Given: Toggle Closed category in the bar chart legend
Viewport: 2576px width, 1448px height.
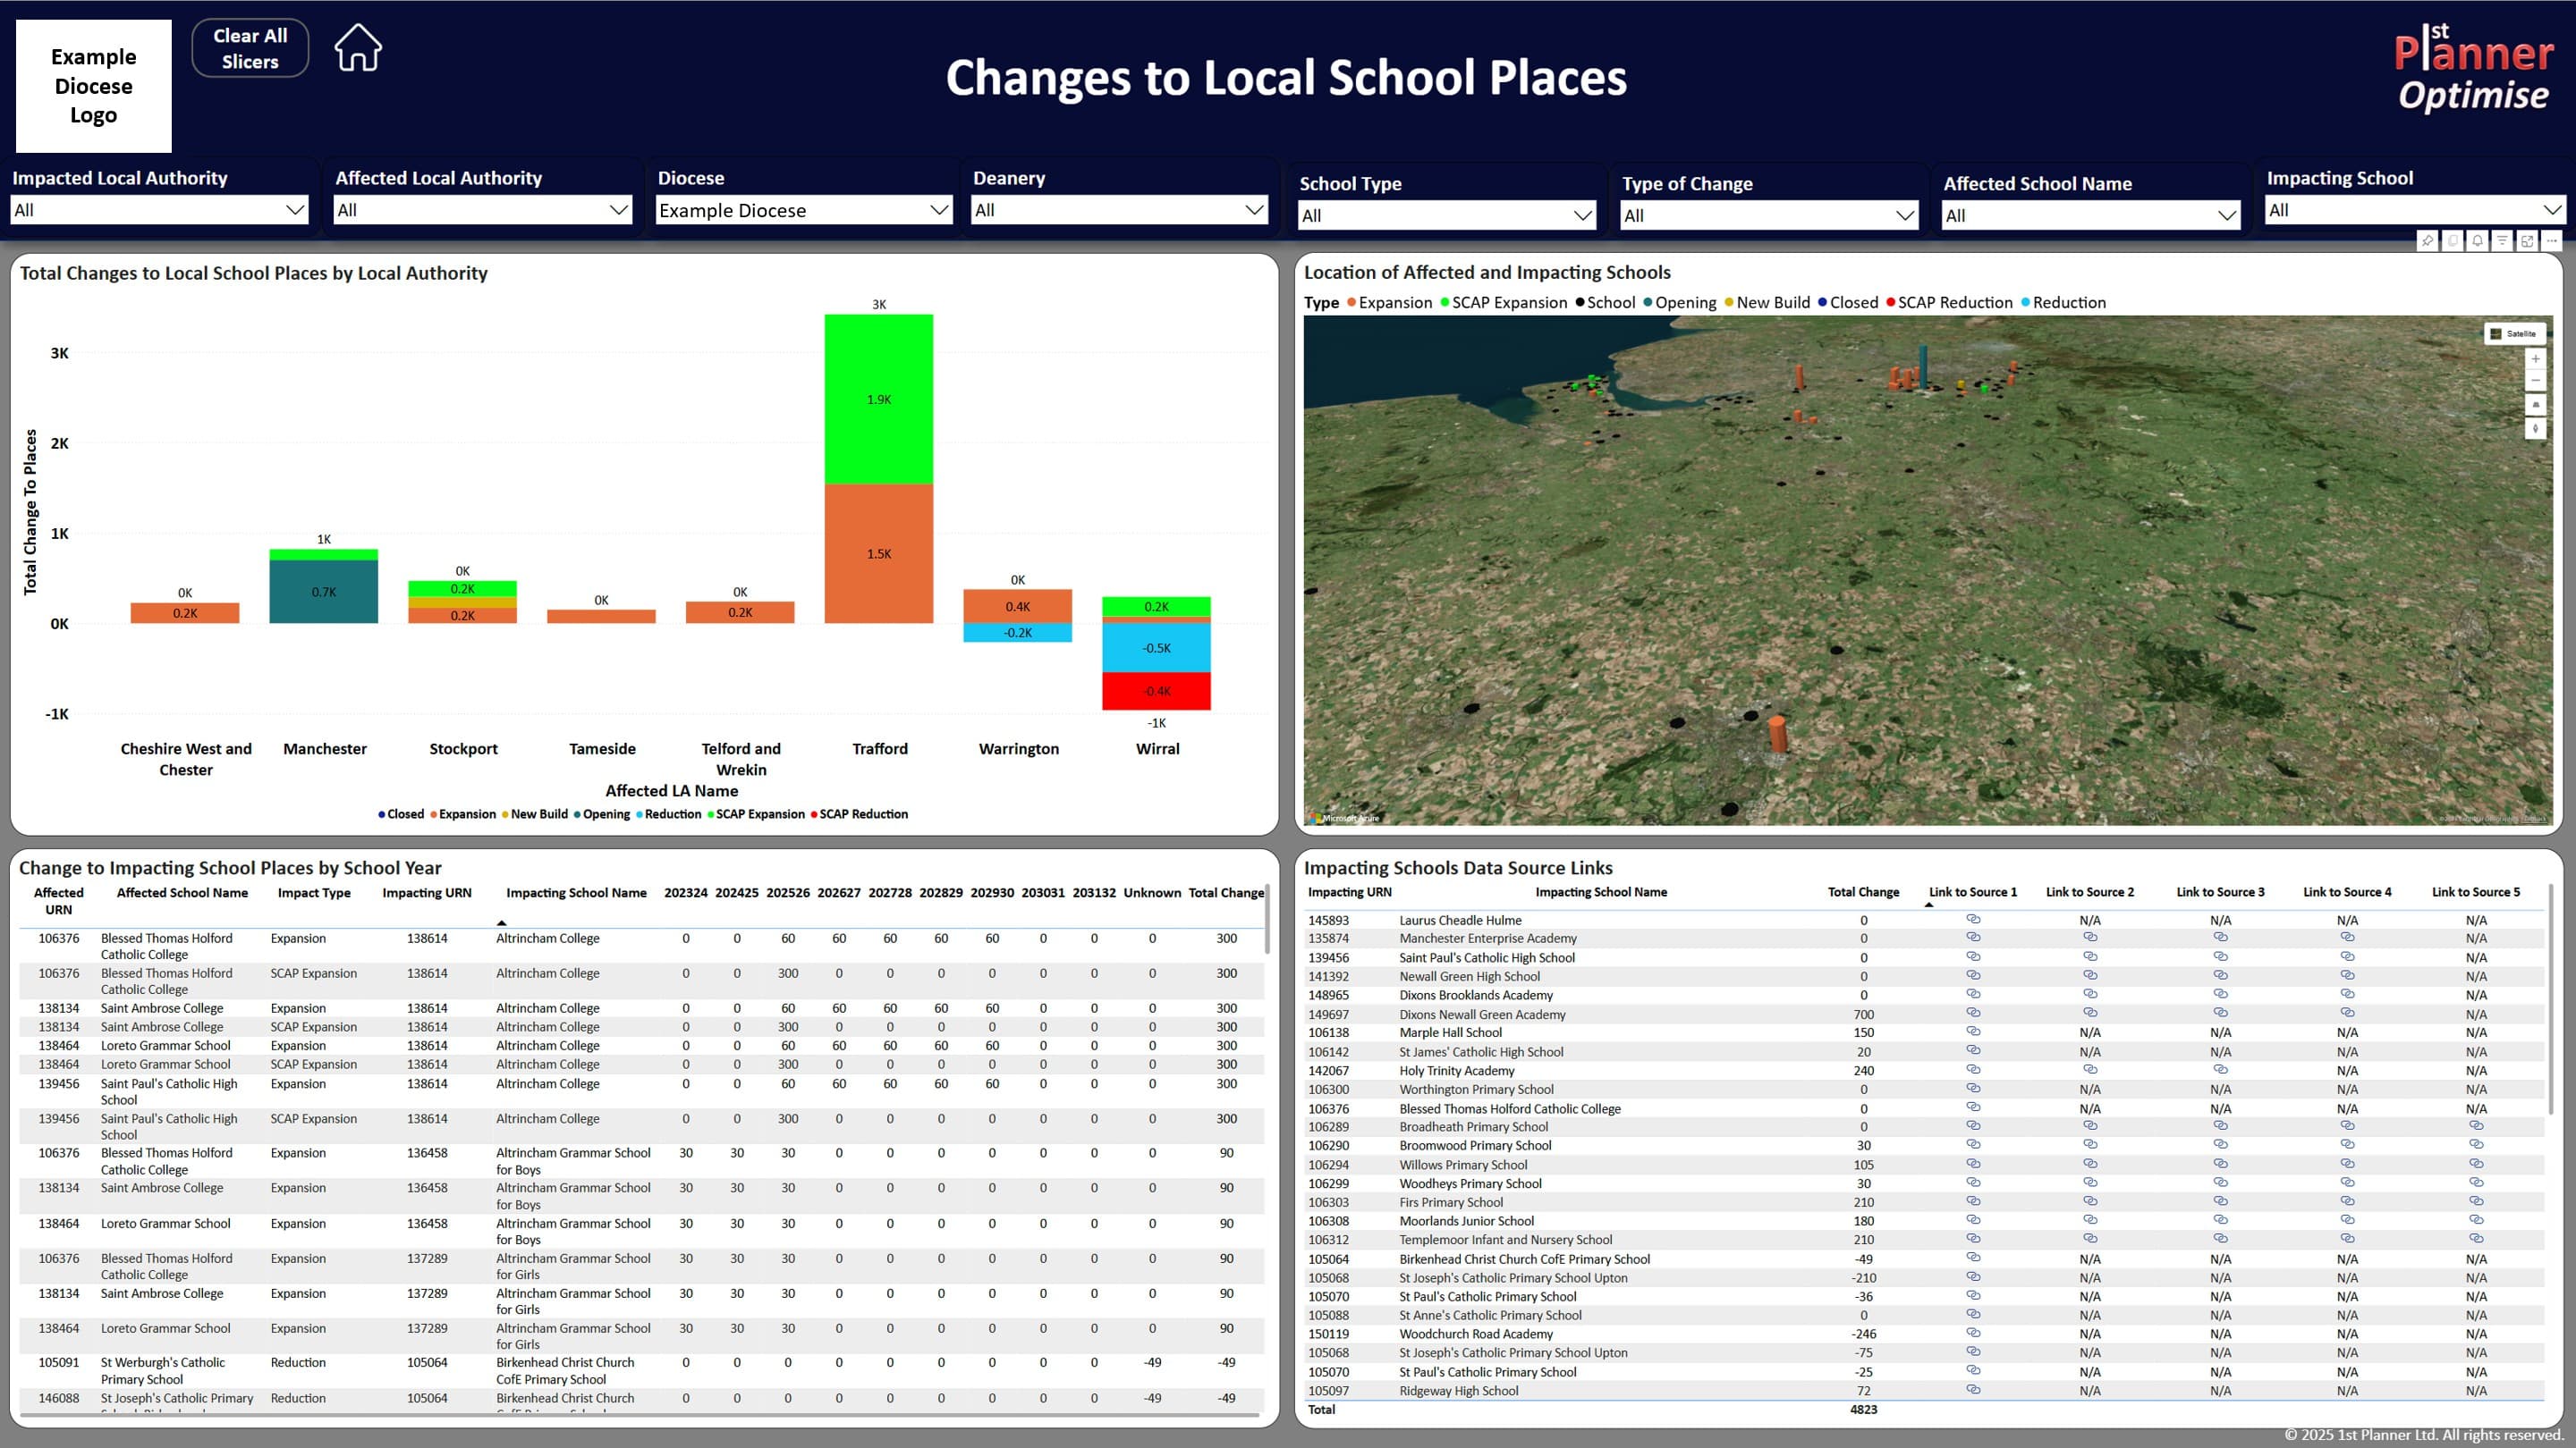Looking at the screenshot, I should 403,813.
